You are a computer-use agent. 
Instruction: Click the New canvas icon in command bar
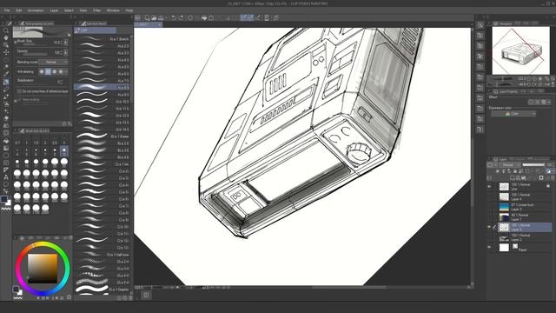click(147, 17)
